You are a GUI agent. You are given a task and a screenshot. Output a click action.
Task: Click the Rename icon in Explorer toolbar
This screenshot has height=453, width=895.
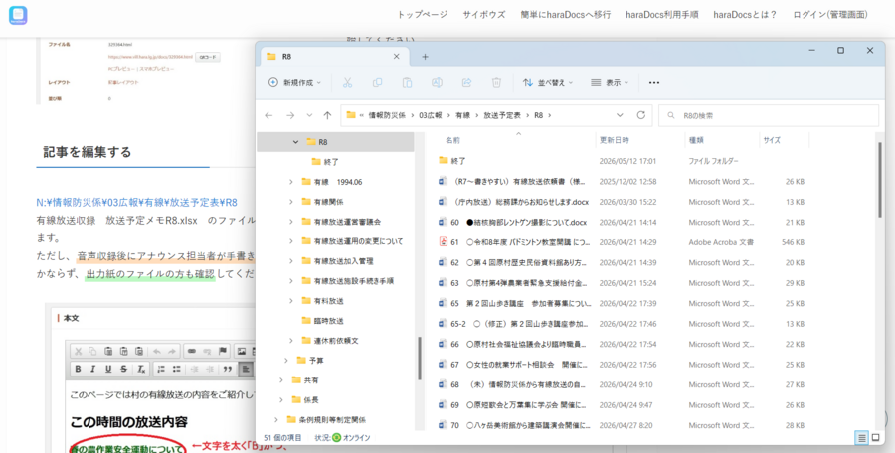point(437,82)
